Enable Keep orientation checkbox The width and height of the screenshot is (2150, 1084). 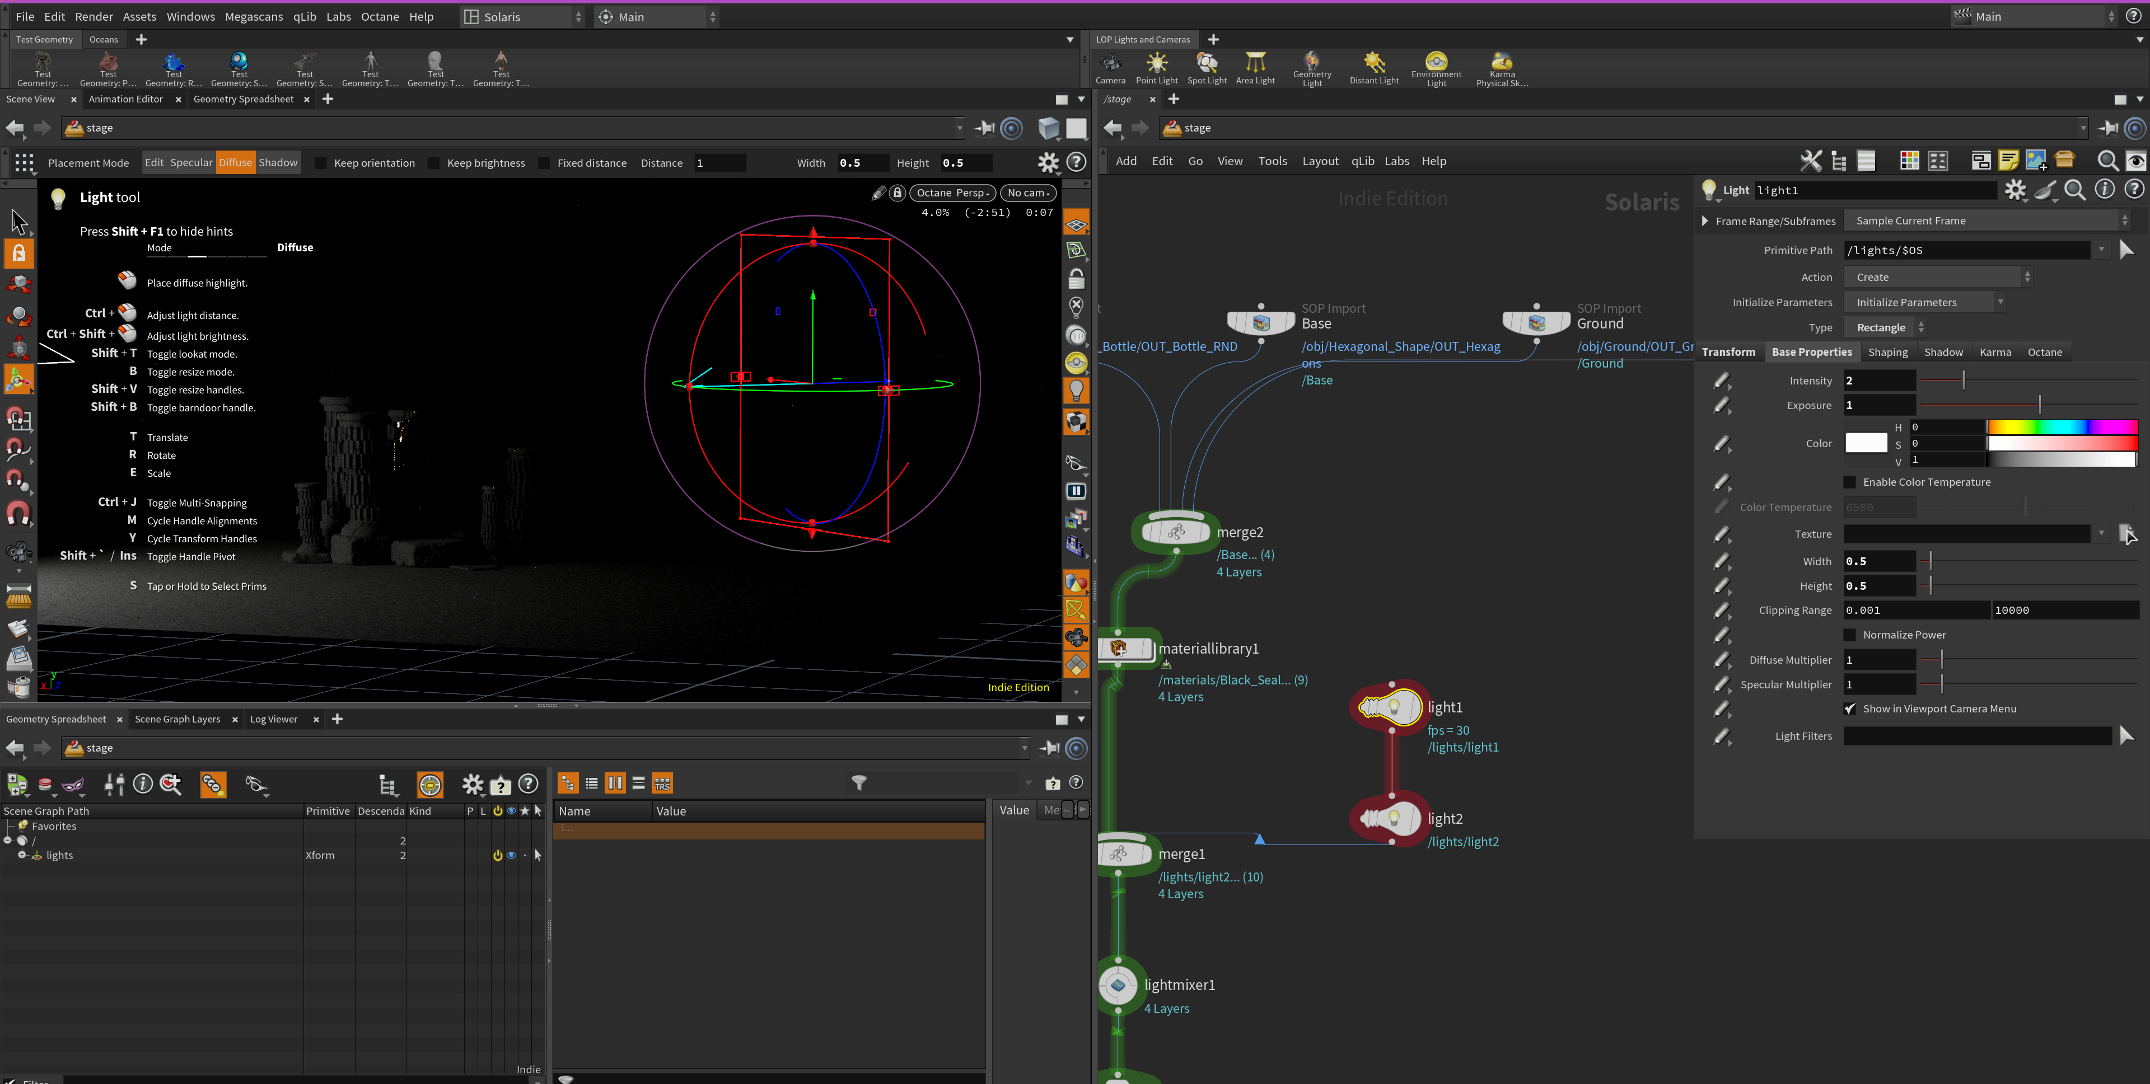tap(320, 163)
